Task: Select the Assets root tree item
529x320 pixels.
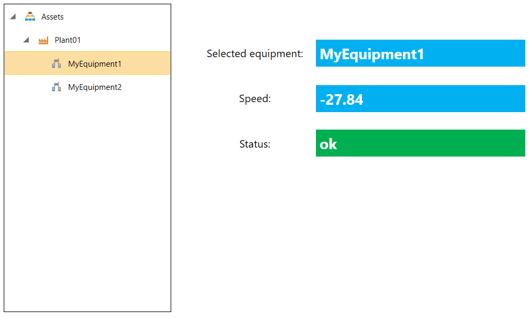Action: (x=52, y=17)
